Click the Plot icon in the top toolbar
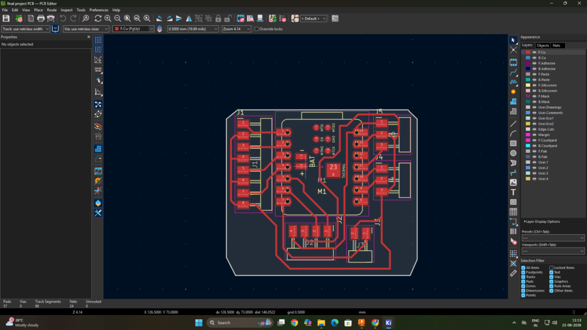 (50, 18)
